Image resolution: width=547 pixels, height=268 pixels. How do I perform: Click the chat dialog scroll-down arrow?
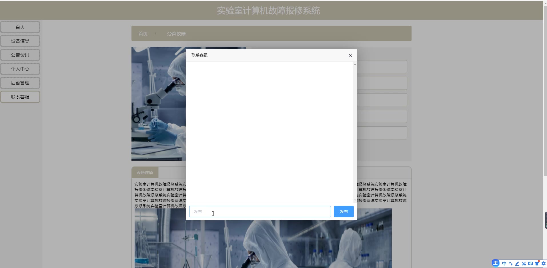pos(355,200)
